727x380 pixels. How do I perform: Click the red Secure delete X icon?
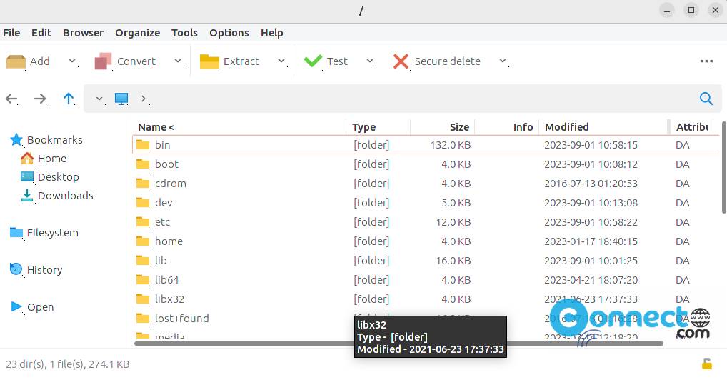coord(401,61)
